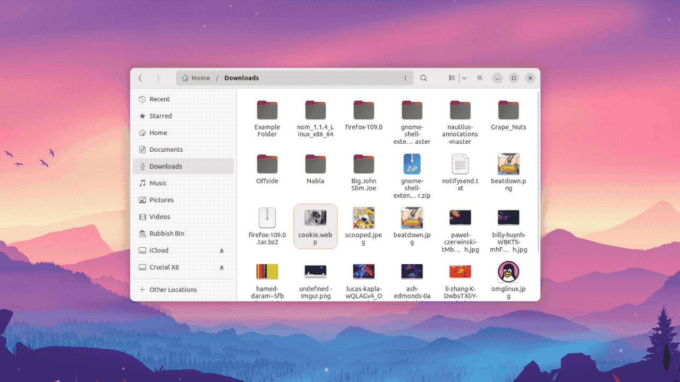Expand the view options chevron

(x=465, y=77)
